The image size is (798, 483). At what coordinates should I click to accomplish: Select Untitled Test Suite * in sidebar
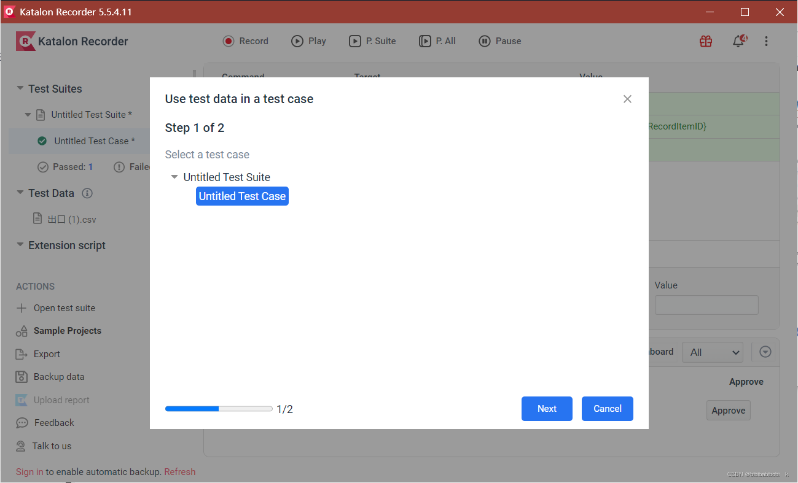pyautogui.click(x=93, y=115)
